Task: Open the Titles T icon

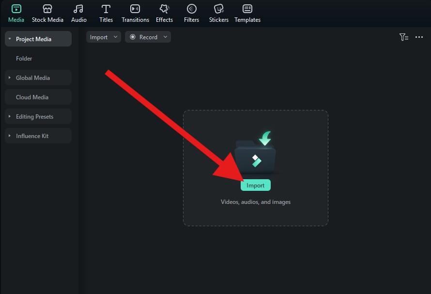Action: click(106, 9)
